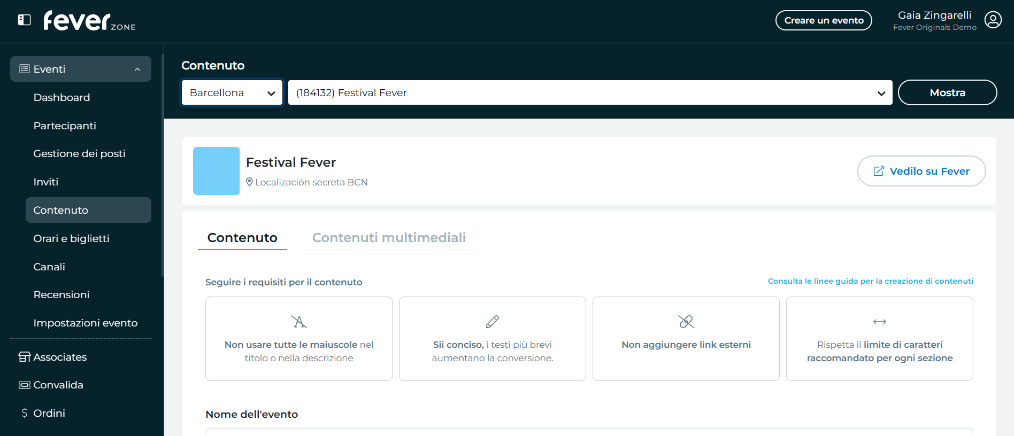Click "Sii conciso" card text
This screenshot has height=436, width=1014.
coord(493,351)
